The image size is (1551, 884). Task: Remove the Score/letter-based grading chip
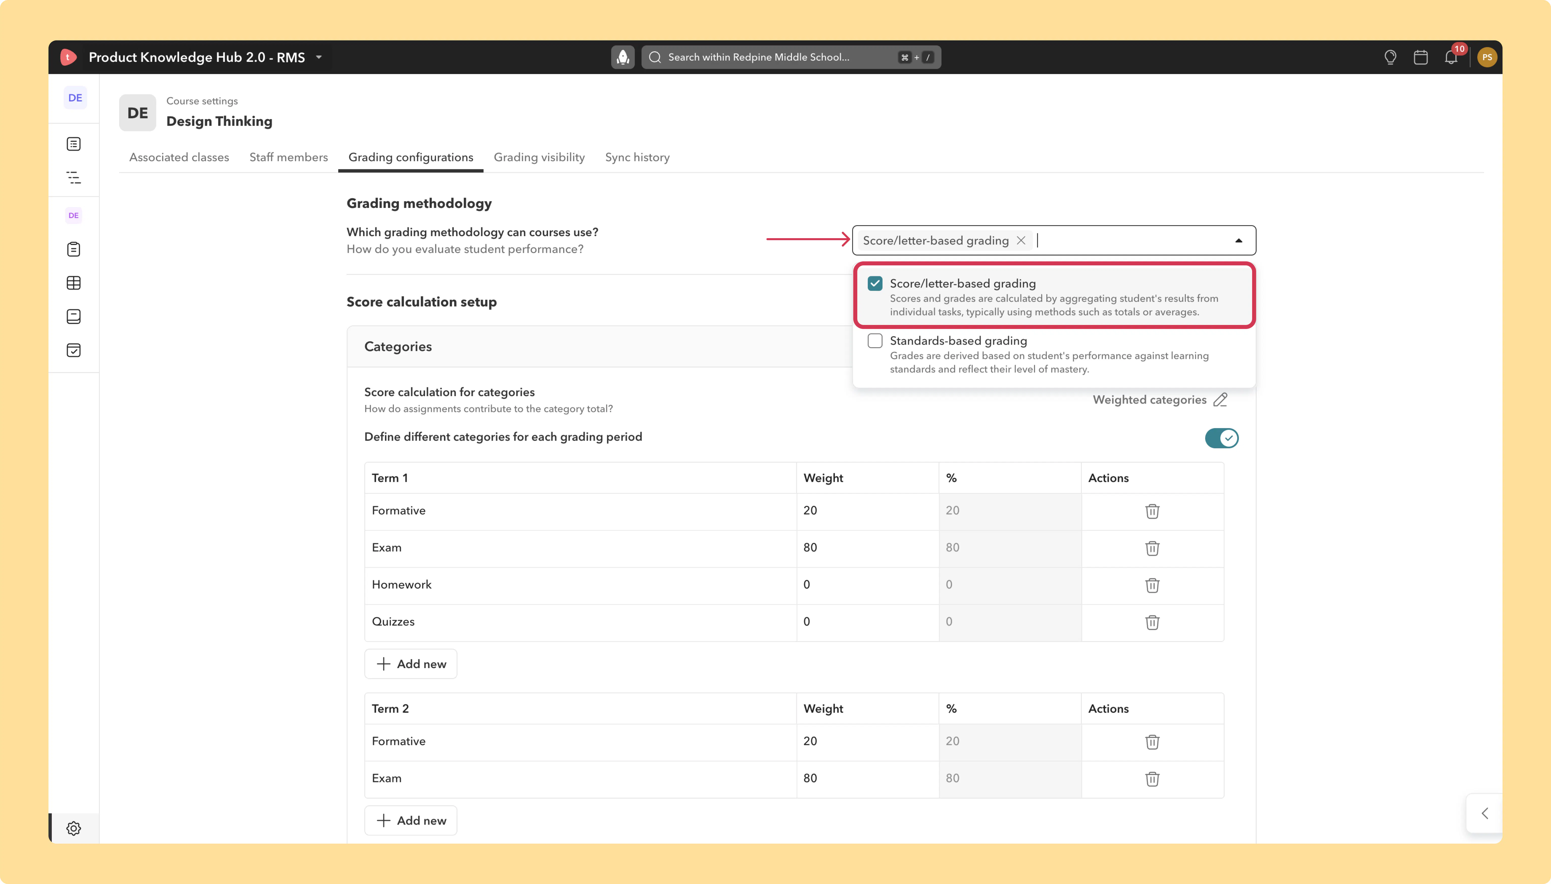[1021, 240]
